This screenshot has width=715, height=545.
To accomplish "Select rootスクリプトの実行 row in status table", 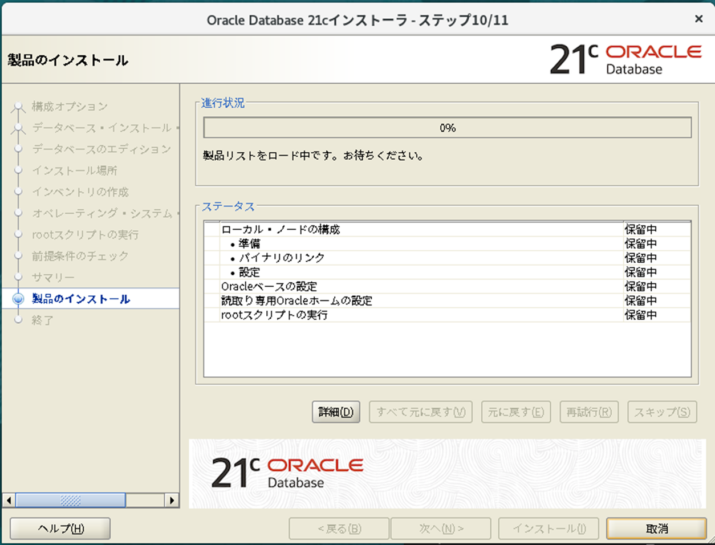I will coord(447,315).
